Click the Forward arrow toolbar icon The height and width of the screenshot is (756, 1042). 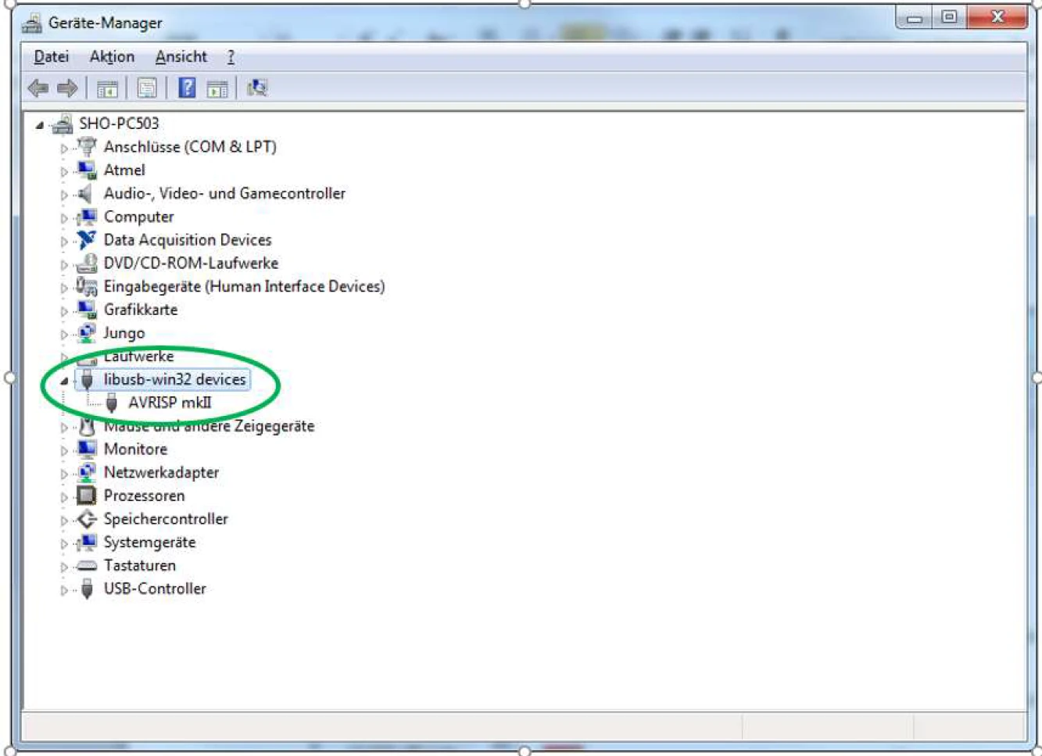67,88
